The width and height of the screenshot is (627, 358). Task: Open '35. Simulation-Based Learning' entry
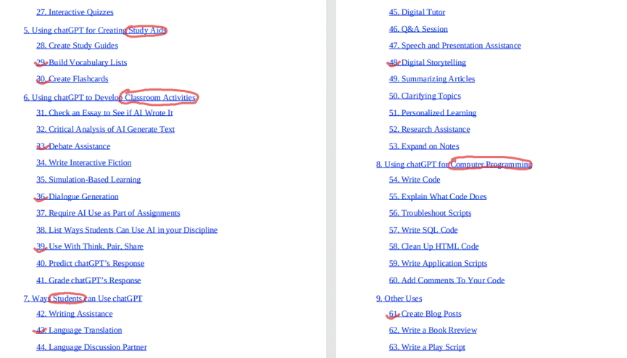[88, 180]
